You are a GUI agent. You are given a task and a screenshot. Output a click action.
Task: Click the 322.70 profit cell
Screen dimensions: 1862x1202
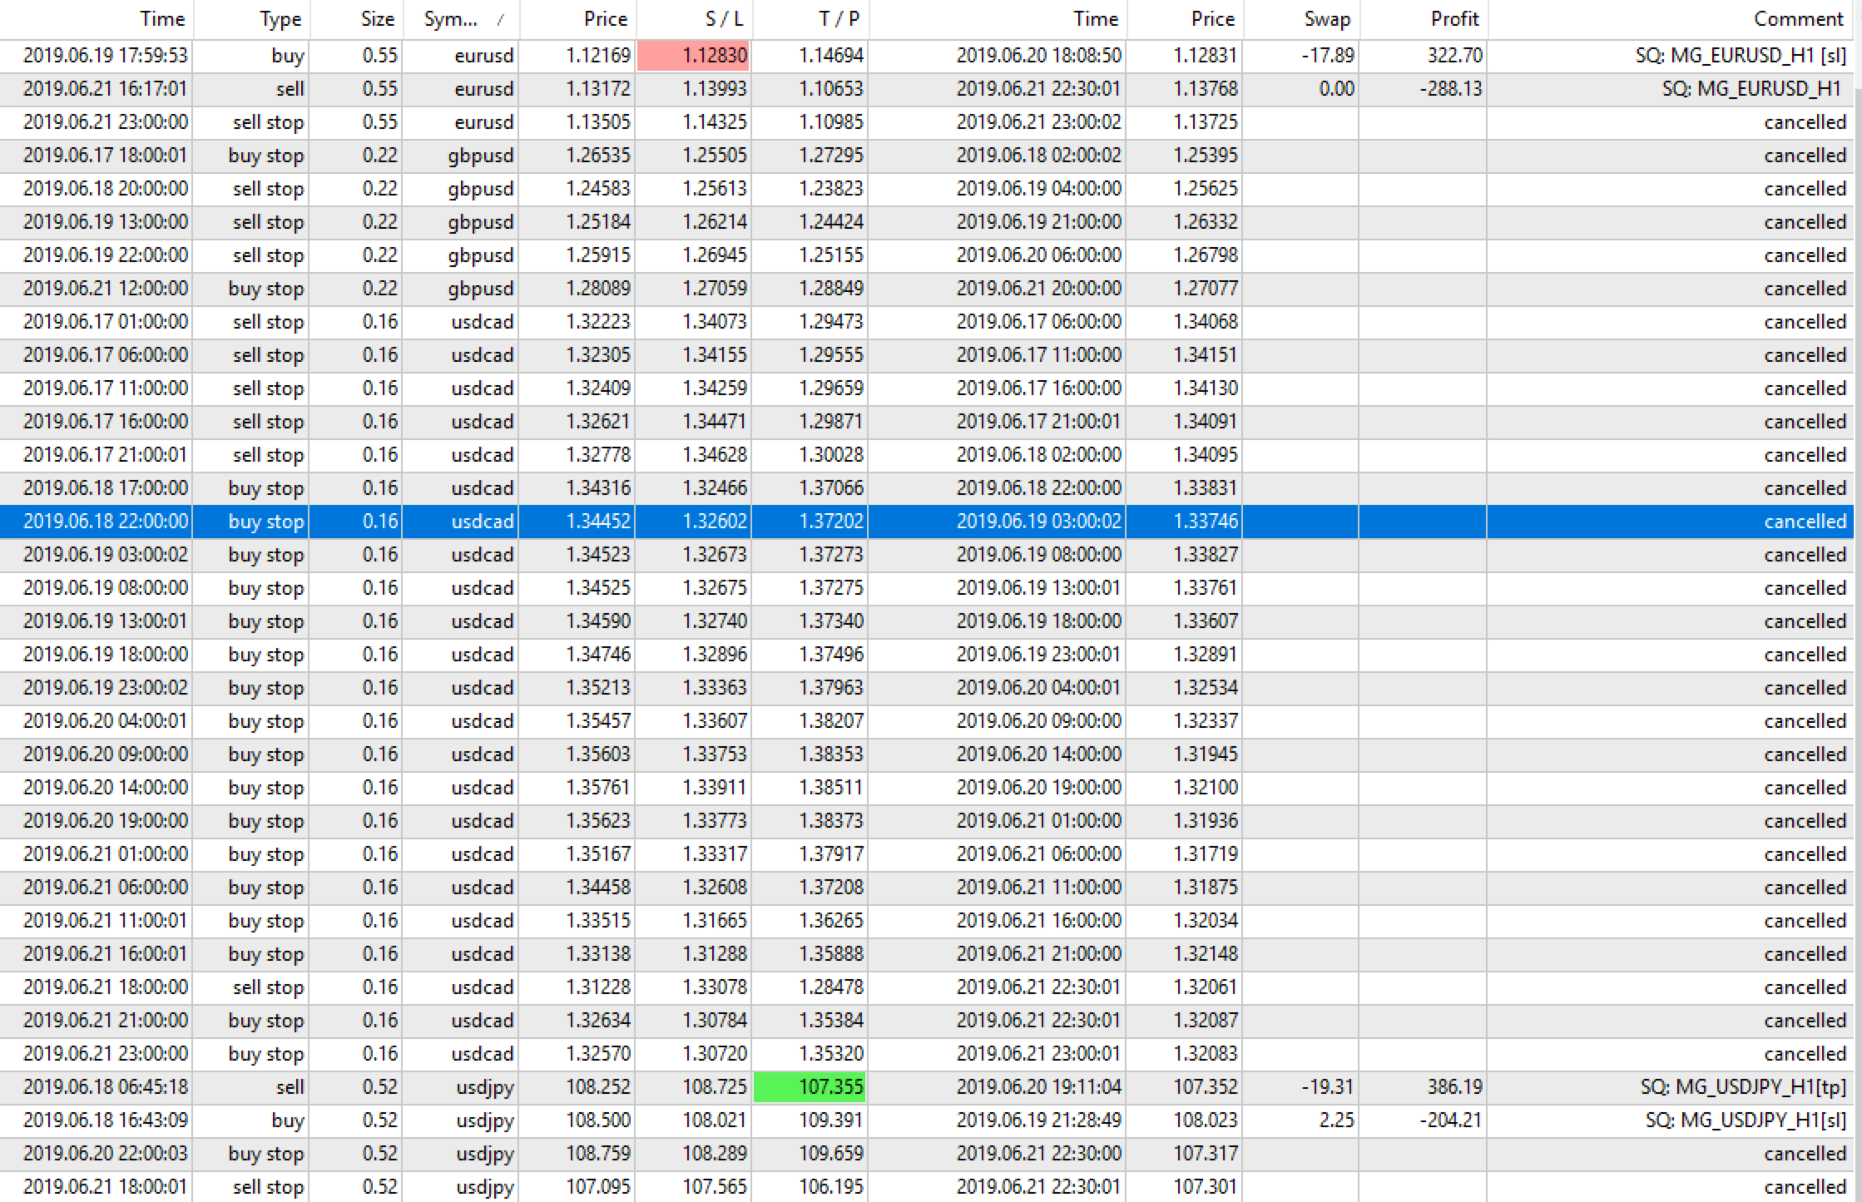pyautogui.click(x=1454, y=56)
